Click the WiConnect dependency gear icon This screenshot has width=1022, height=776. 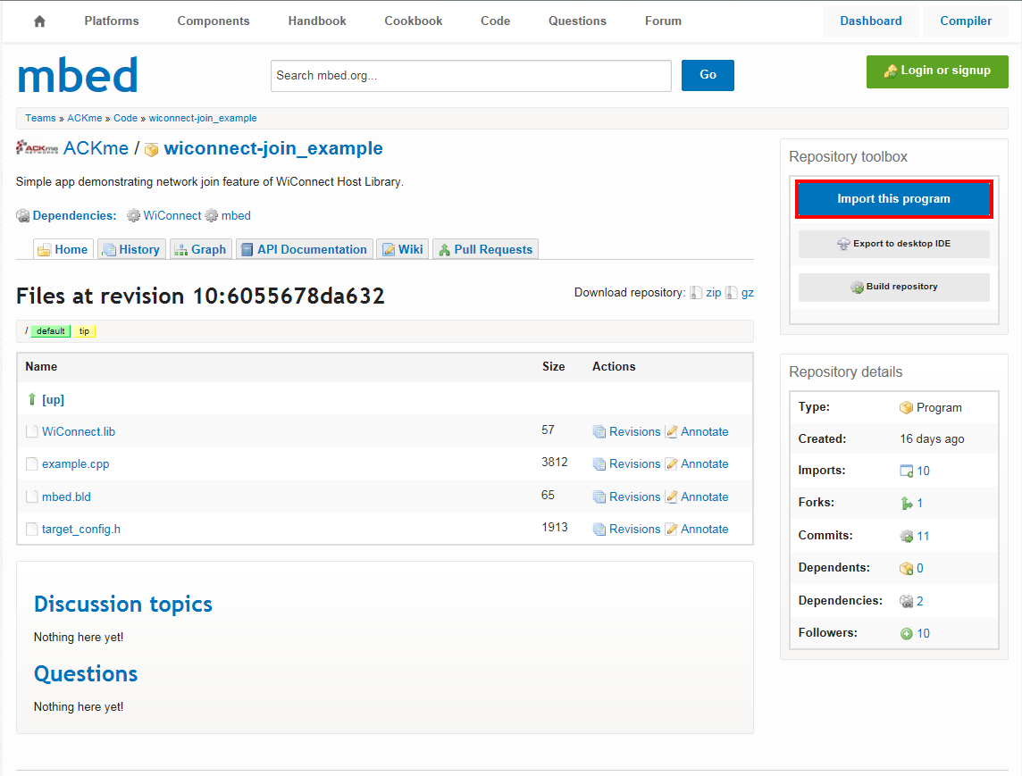coord(134,215)
